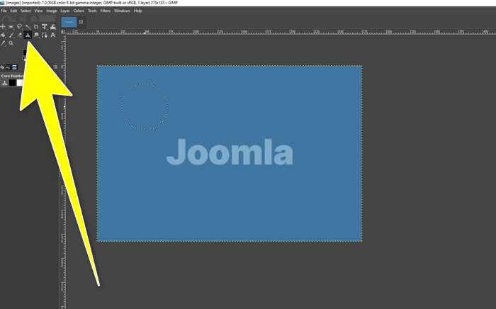Select the Bucket Fill tool

[x=3, y=35]
